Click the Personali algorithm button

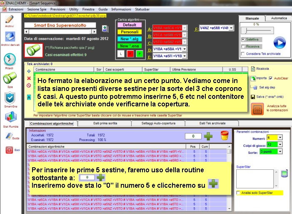point(130,32)
